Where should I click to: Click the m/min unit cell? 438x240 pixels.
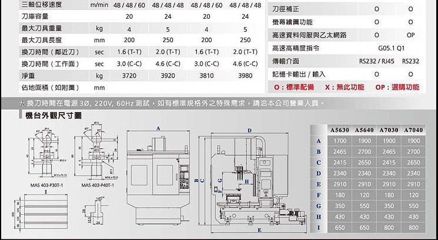pyautogui.click(x=99, y=5)
